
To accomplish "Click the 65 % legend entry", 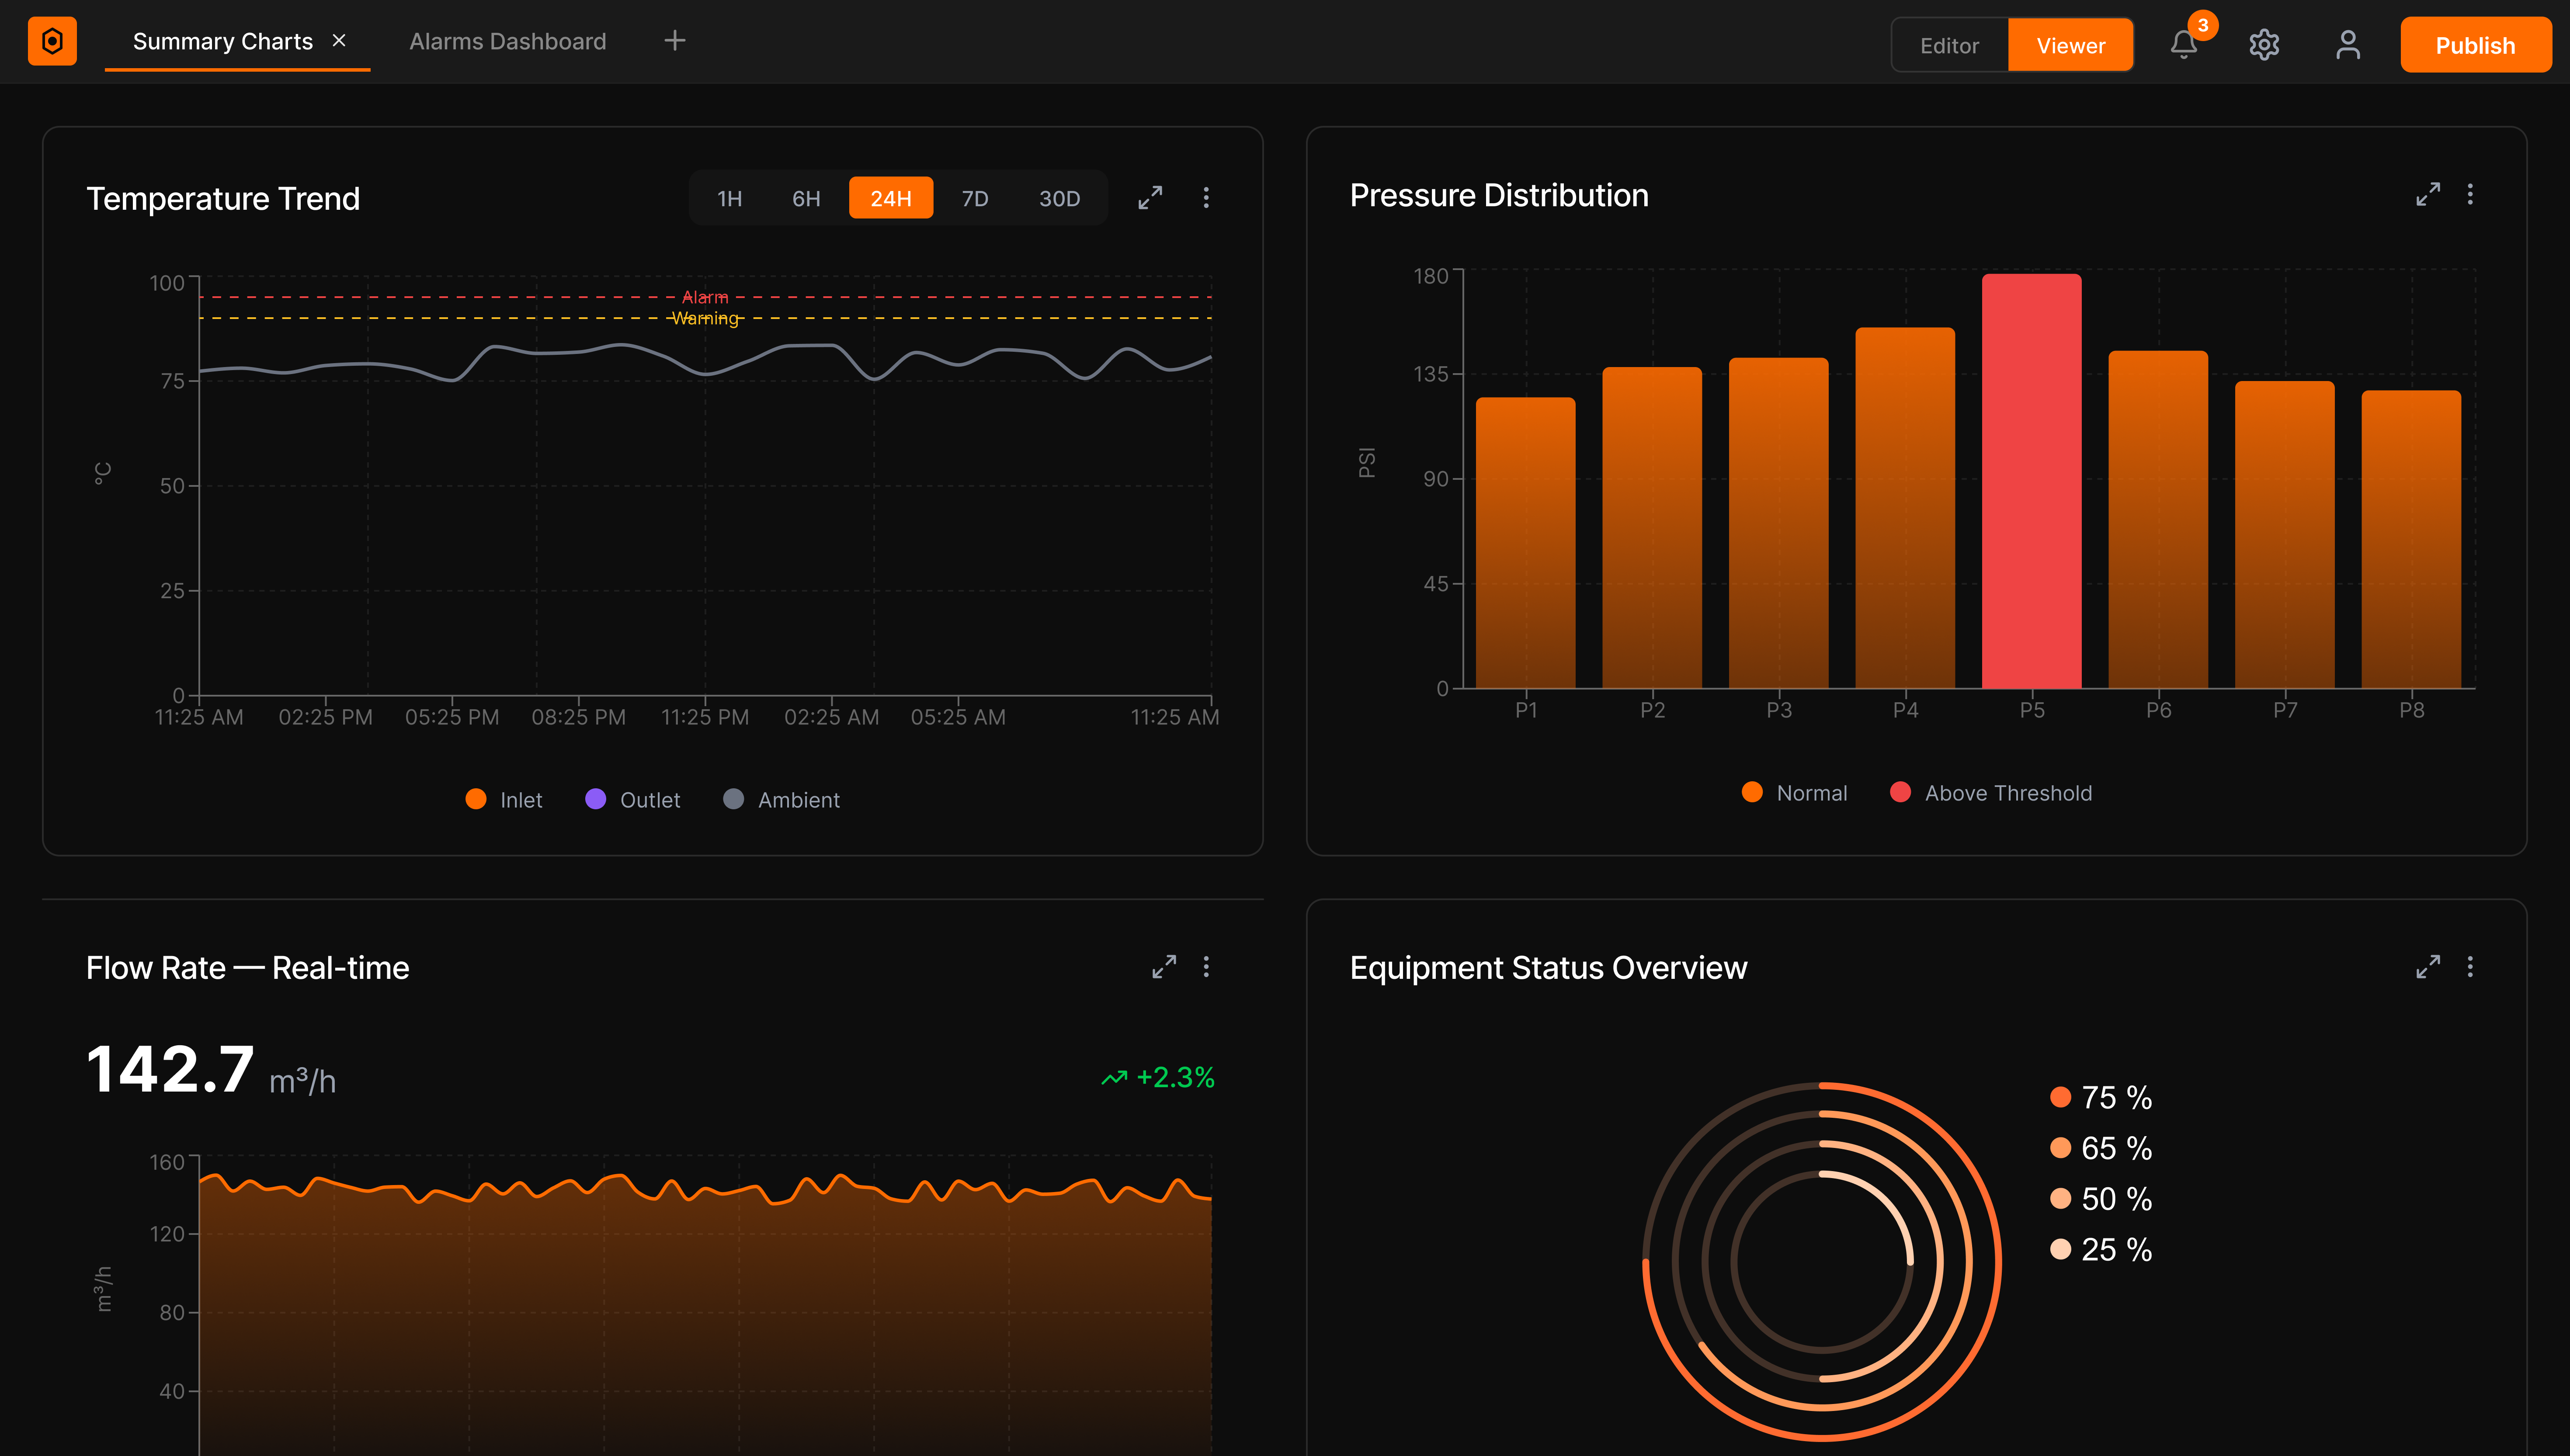I will point(2101,1148).
